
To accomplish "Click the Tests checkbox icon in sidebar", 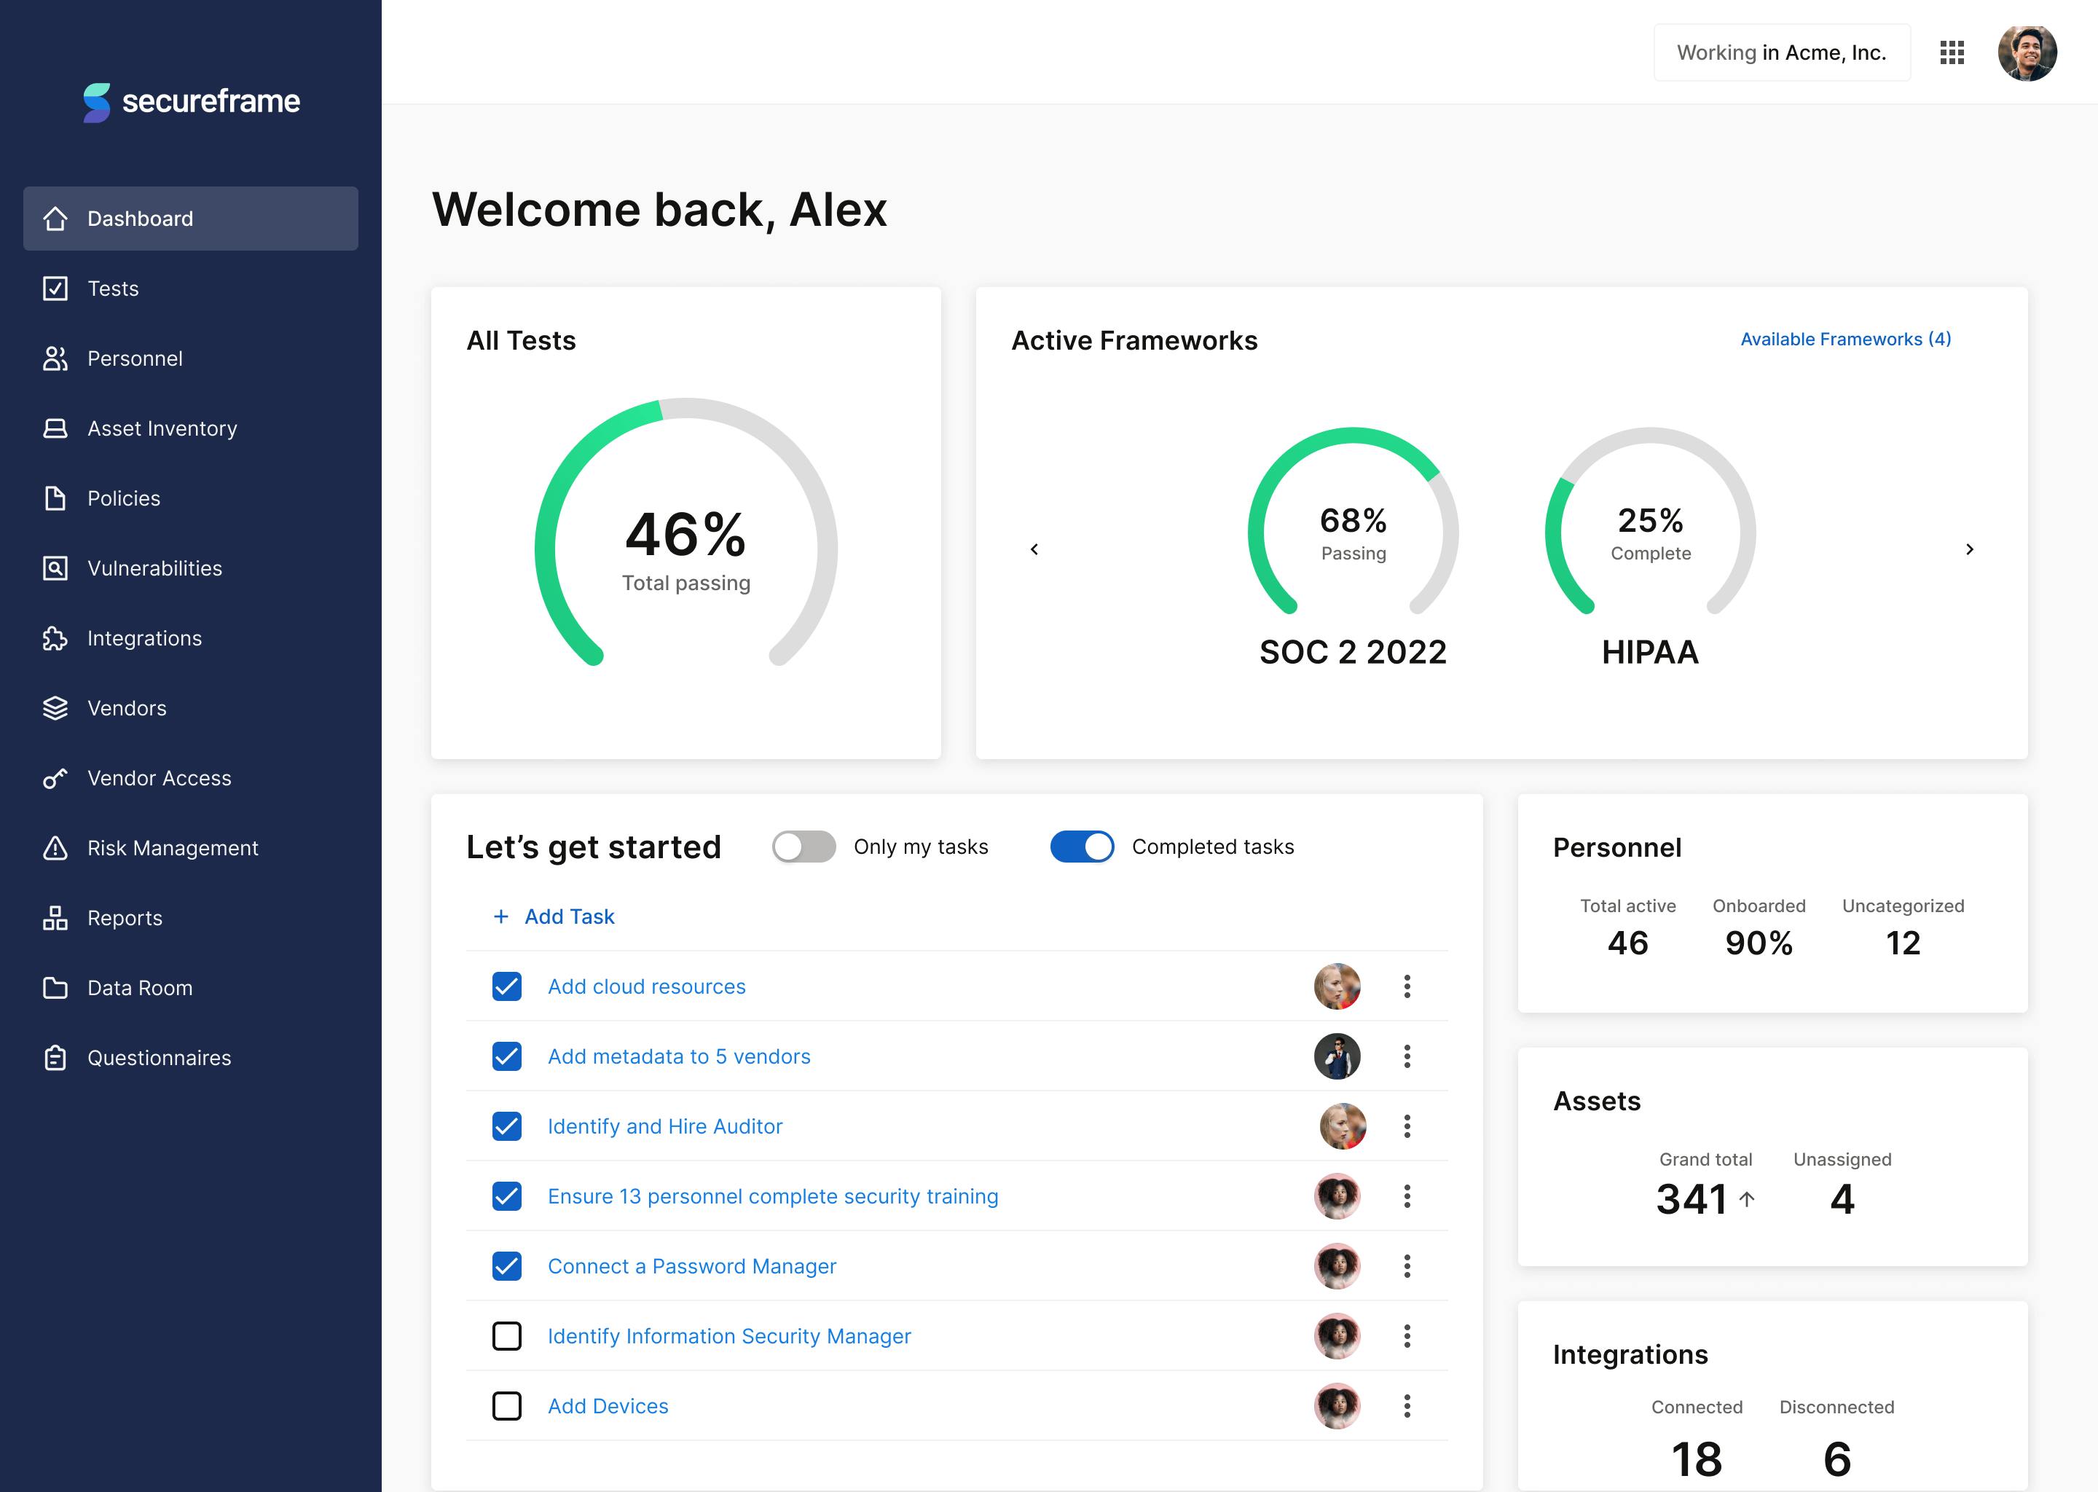I will 55,288.
